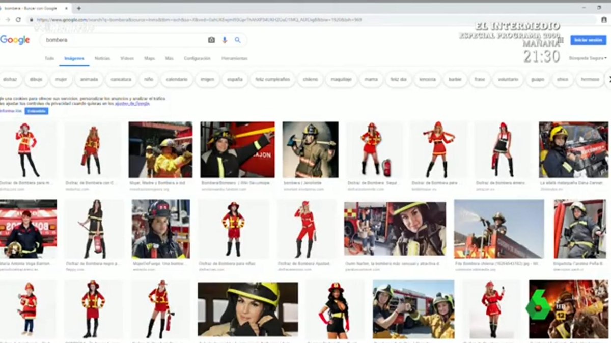Switch to the Todo results tab
The height and width of the screenshot is (343, 611).
pos(49,58)
